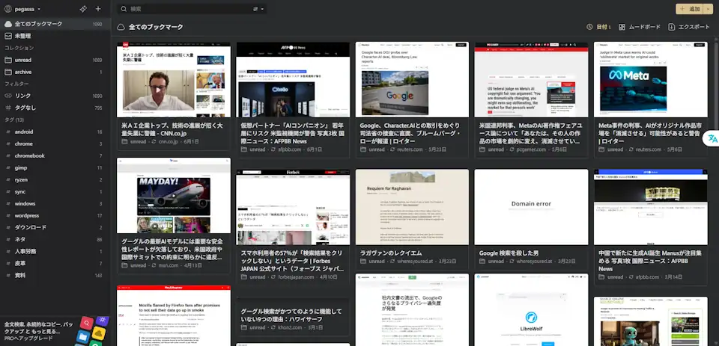
Task: Open the スマホ利用者の57% Forbes bookmark title
Action: (292, 261)
